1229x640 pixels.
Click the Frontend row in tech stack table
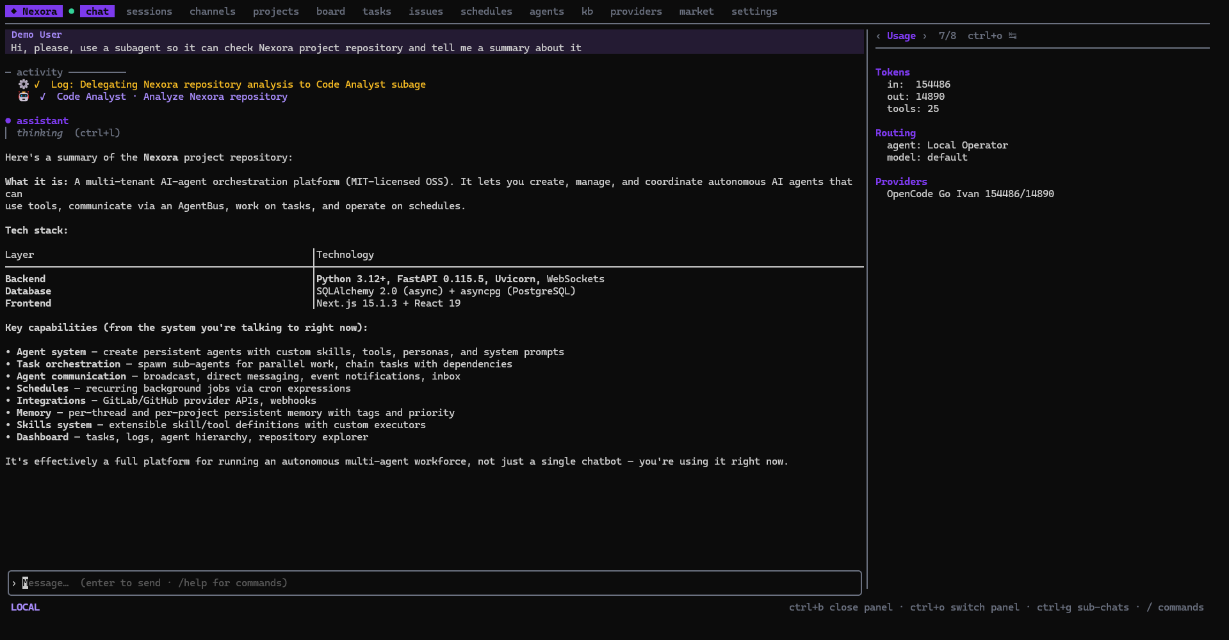[434, 303]
